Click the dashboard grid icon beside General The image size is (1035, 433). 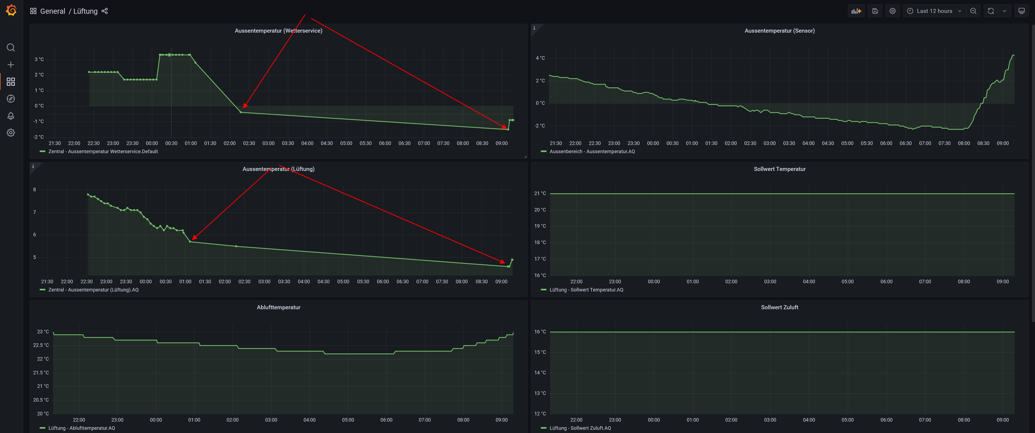33,11
